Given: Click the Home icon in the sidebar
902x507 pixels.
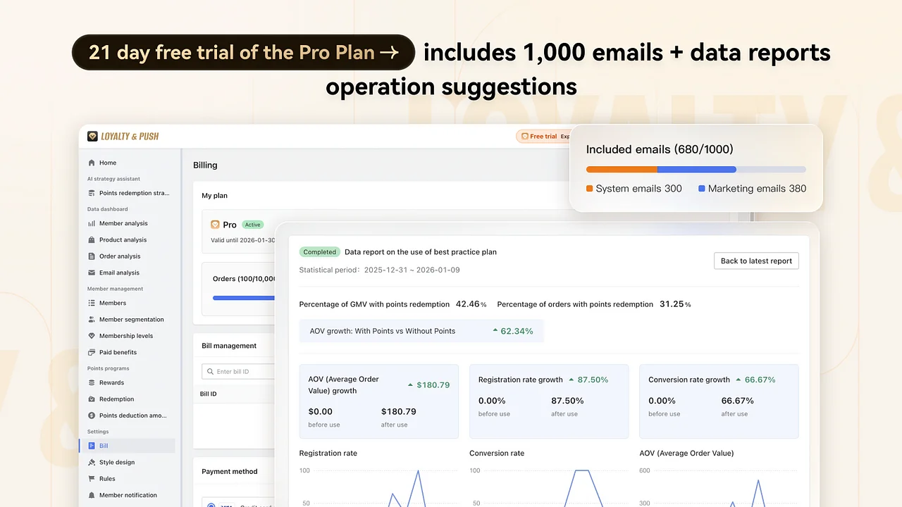Looking at the screenshot, I should (x=92, y=163).
